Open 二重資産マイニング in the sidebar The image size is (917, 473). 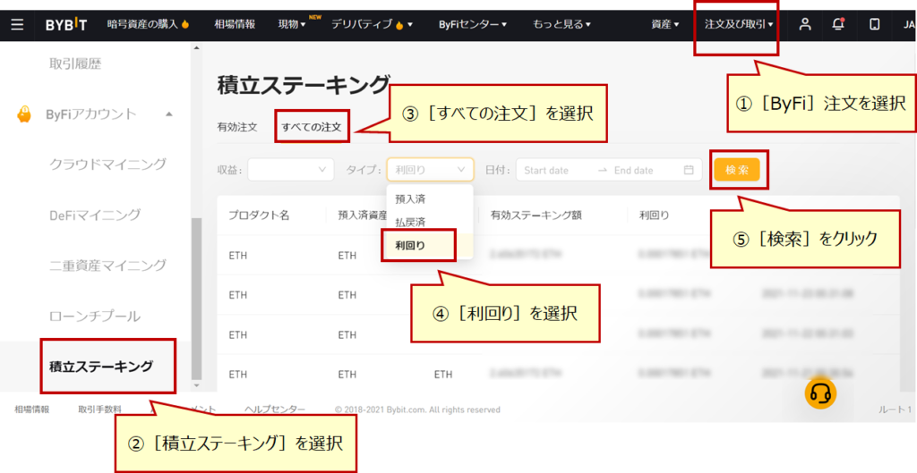[x=107, y=266]
